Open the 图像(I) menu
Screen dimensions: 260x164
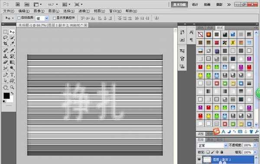pos(39,11)
